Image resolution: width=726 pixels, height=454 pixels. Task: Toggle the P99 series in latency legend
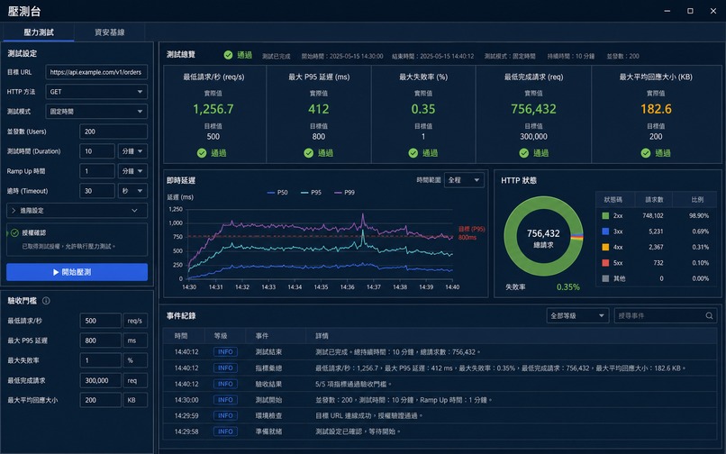(x=344, y=192)
